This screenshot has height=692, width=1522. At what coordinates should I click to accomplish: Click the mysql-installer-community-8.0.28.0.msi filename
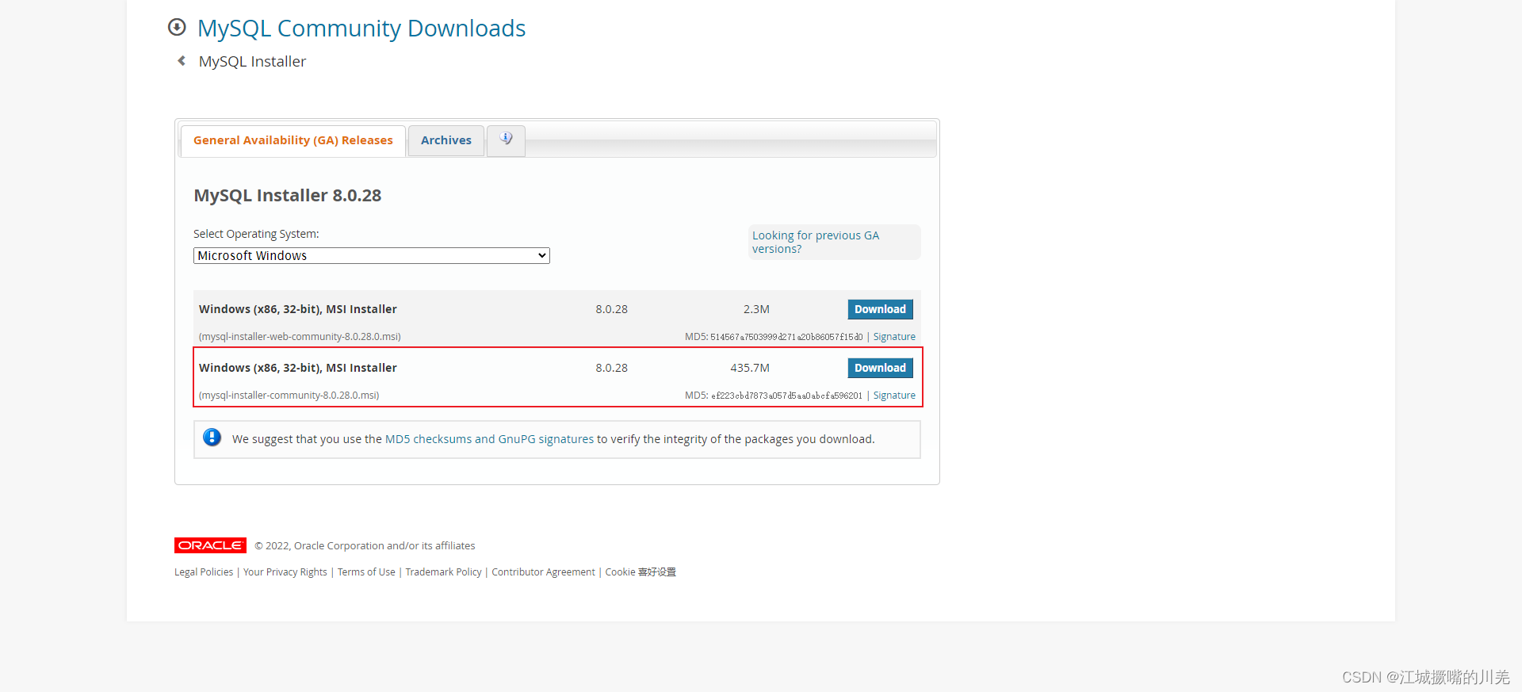pos(289,396)
